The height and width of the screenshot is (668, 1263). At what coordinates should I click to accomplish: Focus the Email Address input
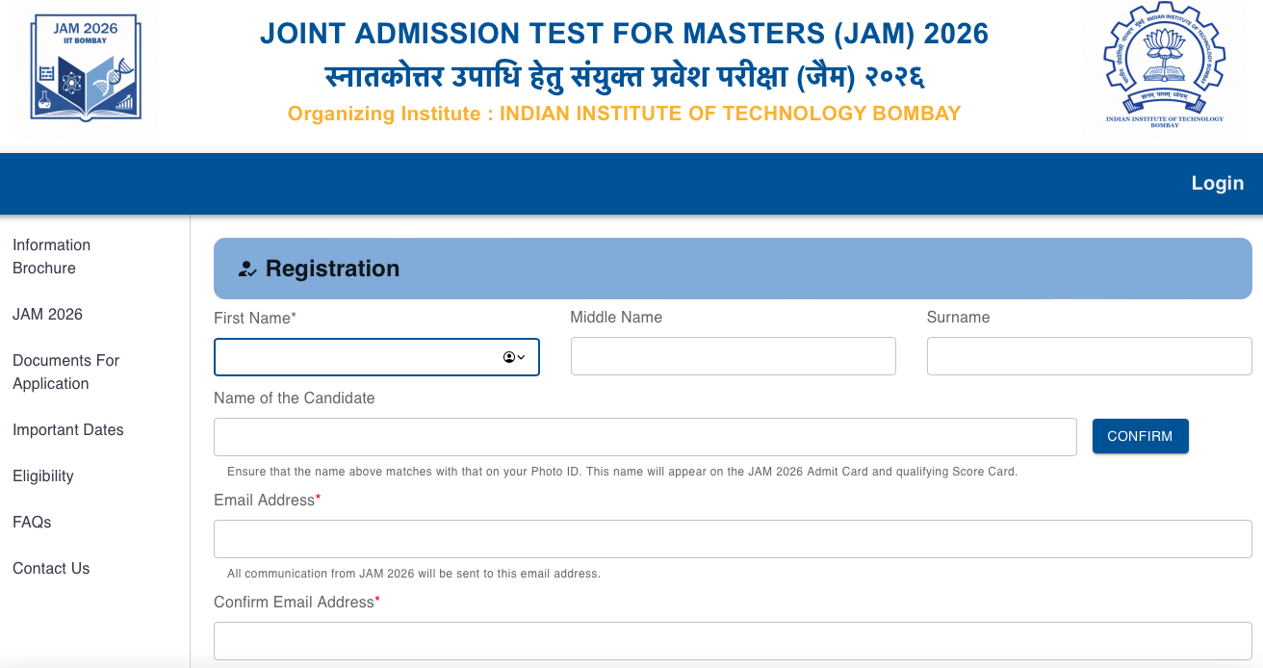733,539
